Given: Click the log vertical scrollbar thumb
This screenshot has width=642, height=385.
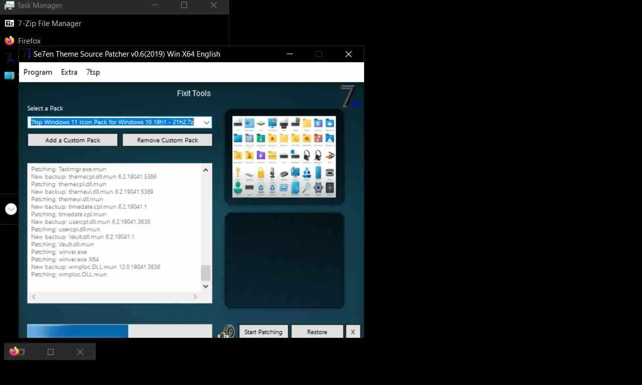Looking at the screenshot, I should [x=206, y=273].
